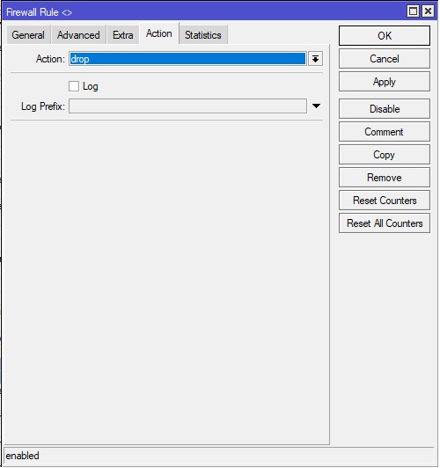Confirm the rule with OK
The width and height of the screenshot is (440, 468).
point(385,35)
